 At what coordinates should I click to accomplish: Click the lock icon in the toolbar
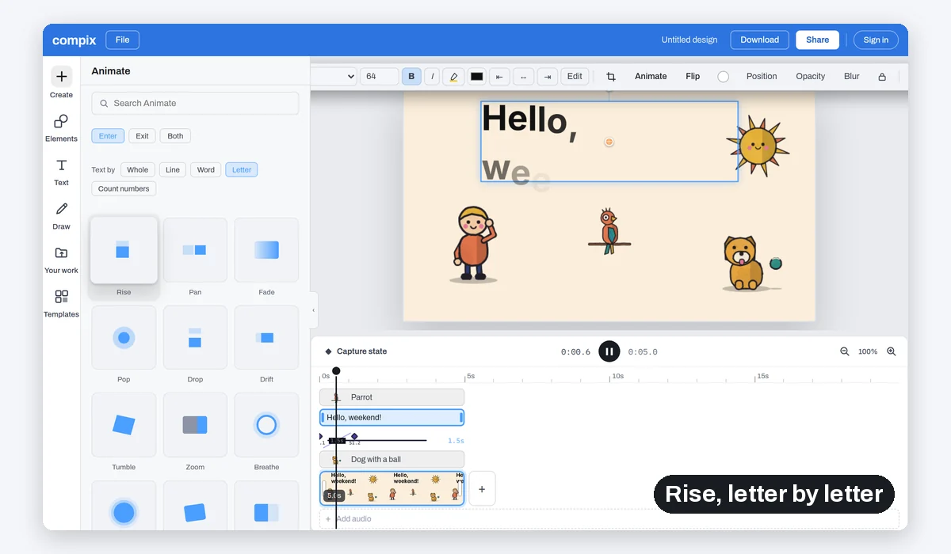point(882,77)
